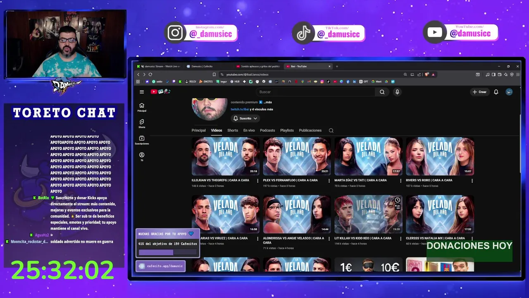
Task: Open the Tú section in the sidebar
Action: tap(142, 156)
